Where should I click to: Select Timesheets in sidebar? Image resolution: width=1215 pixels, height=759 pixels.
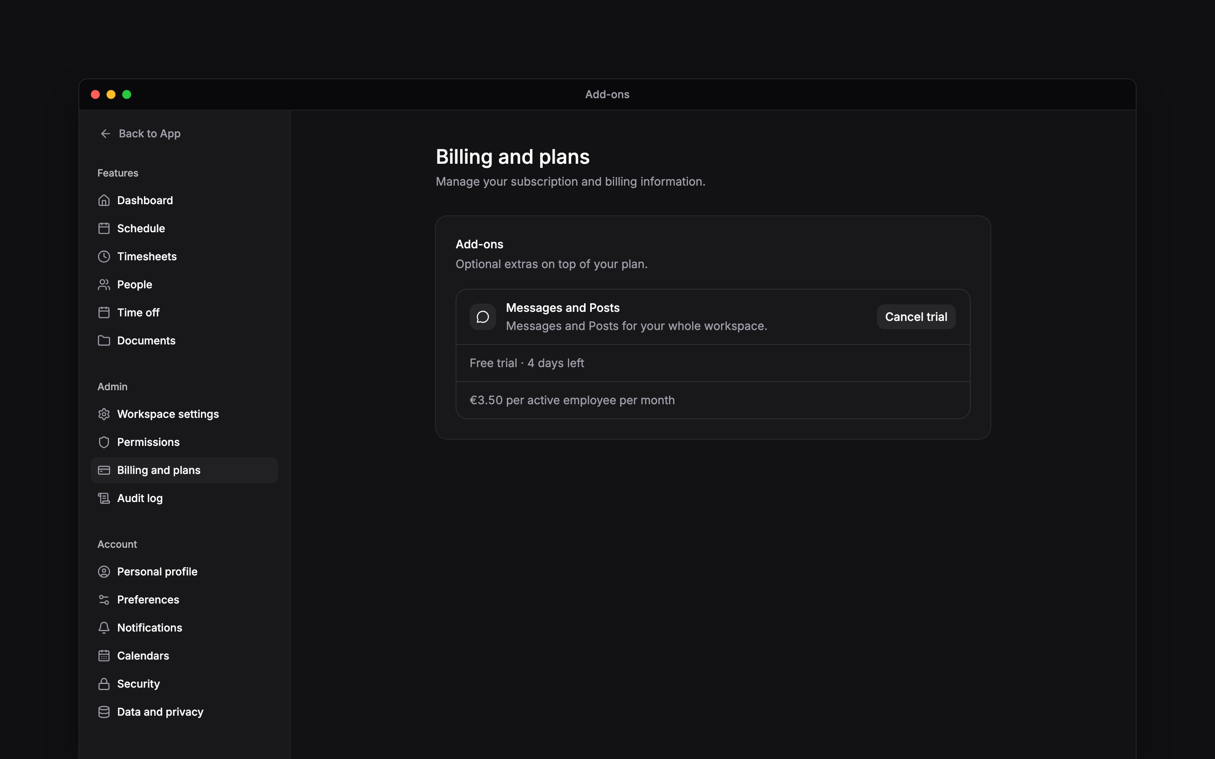184,257
